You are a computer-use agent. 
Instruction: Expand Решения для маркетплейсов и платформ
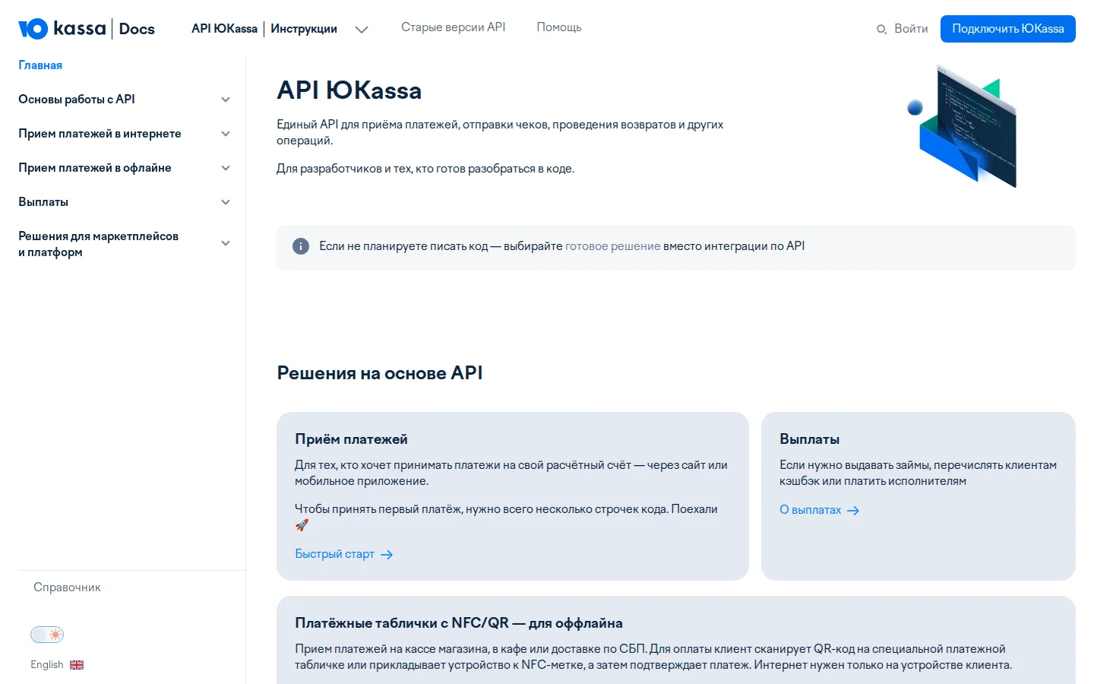[226, 243]
